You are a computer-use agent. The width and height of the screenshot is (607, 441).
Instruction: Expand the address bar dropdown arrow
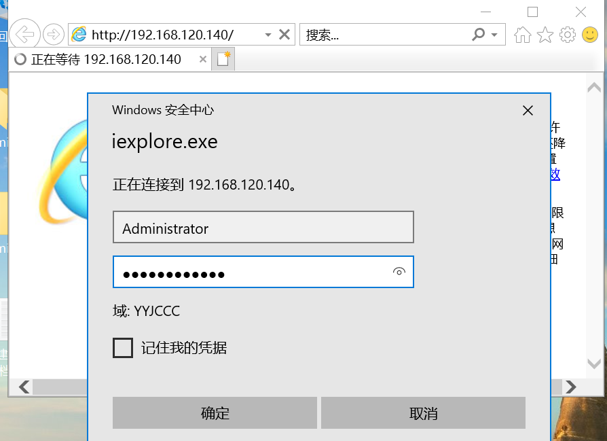[268, 35]
